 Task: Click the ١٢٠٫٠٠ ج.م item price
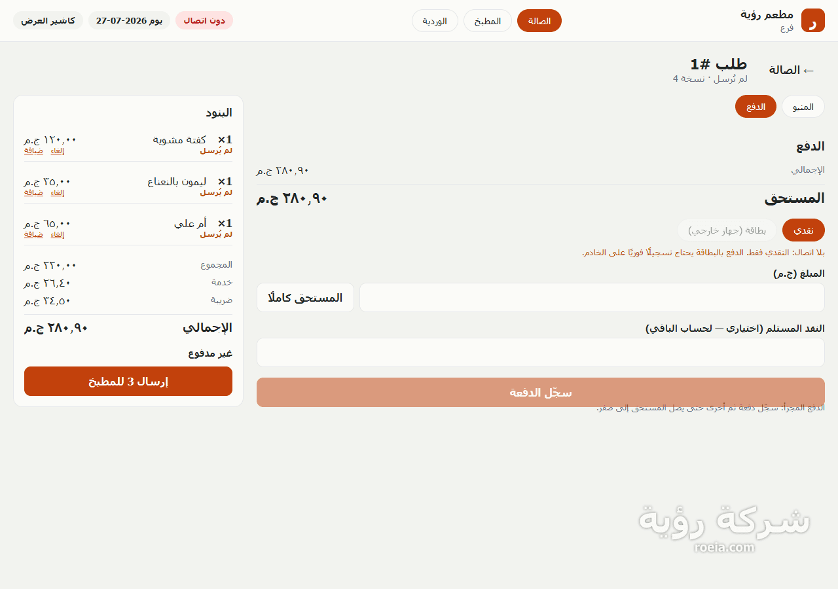tap(50, 139)
